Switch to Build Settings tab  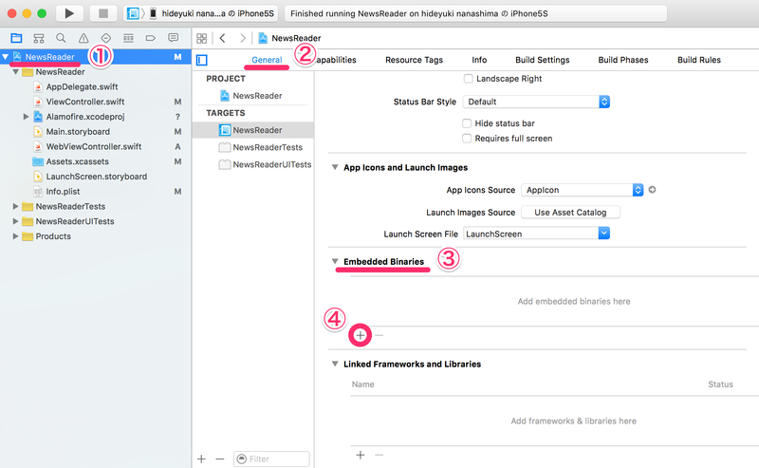point(542,60)
